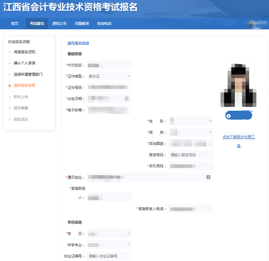Go to the 问题解答 section
The height and width of the screenshot is (261, 269).
coord(81,23)
